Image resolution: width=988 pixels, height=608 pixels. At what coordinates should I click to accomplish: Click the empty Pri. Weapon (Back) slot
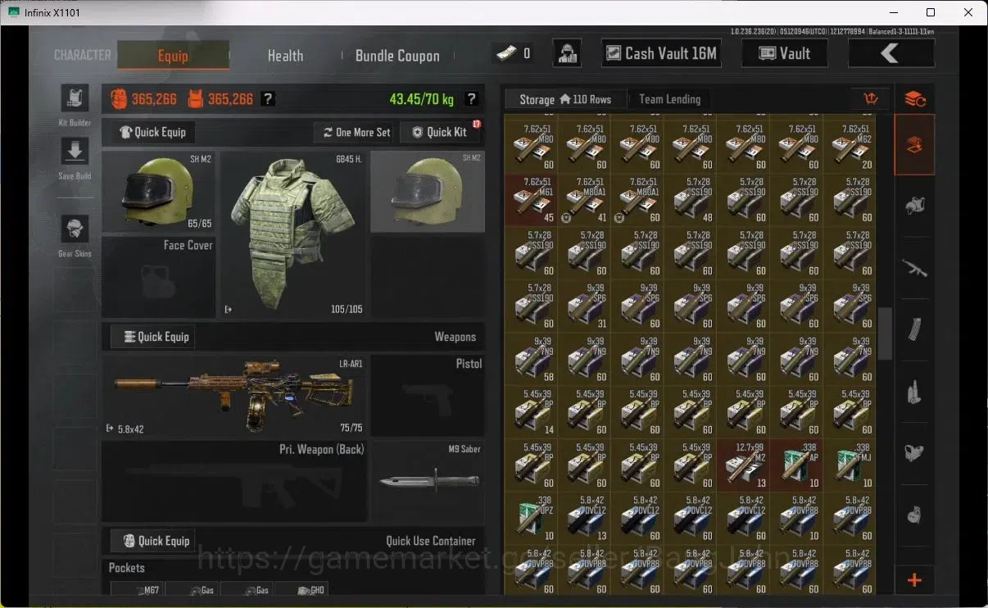click(x=234, y=481)
